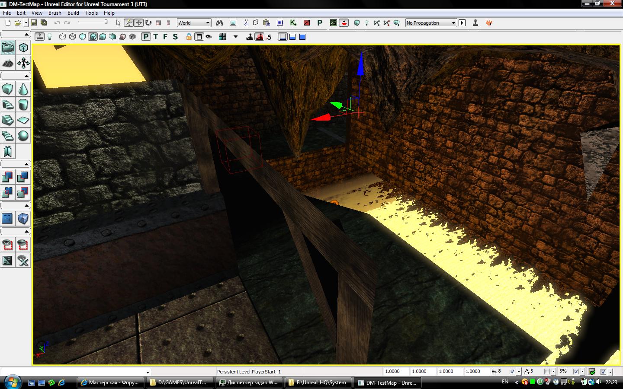
Task: Open the Brush menu
Action: pos(55,13)
